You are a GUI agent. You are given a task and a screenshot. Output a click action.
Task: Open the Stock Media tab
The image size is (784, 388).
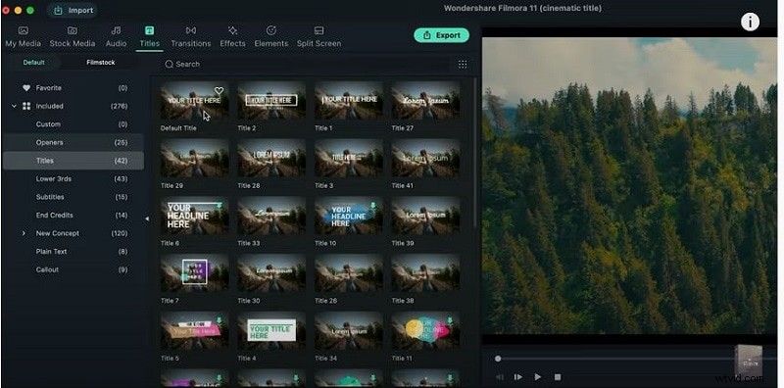pyautogui.click(x=72, y=37)
